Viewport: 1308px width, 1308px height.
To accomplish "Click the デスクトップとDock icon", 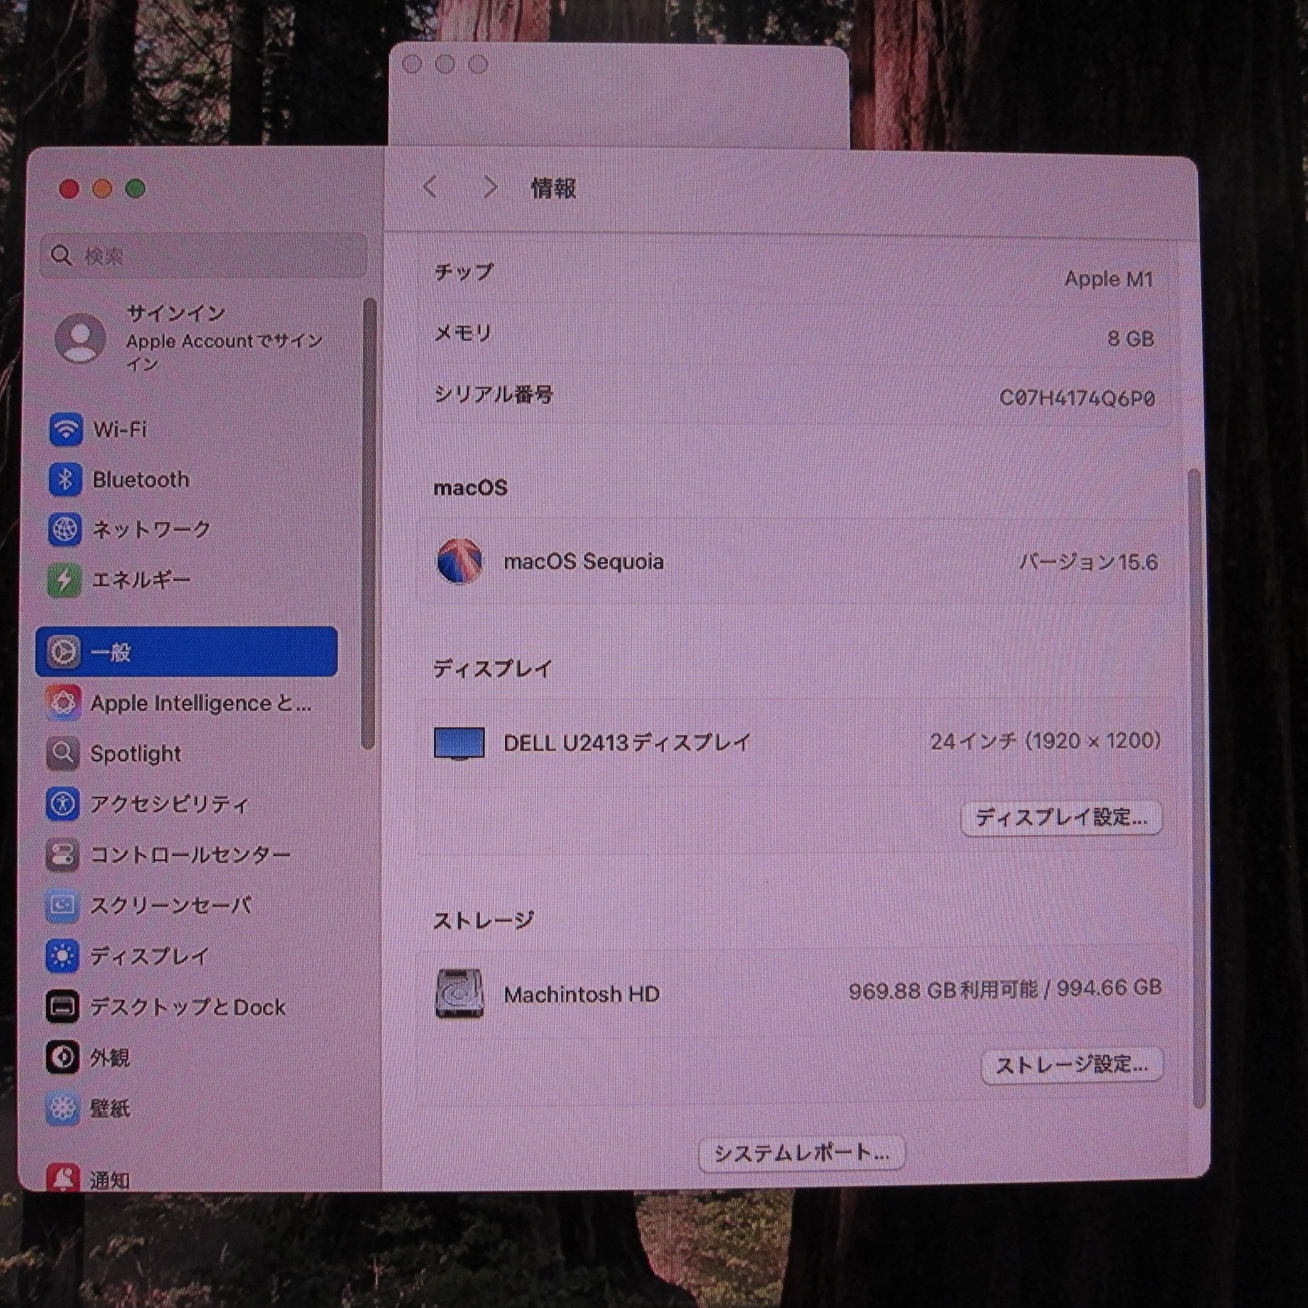I will pos(63,1007).
